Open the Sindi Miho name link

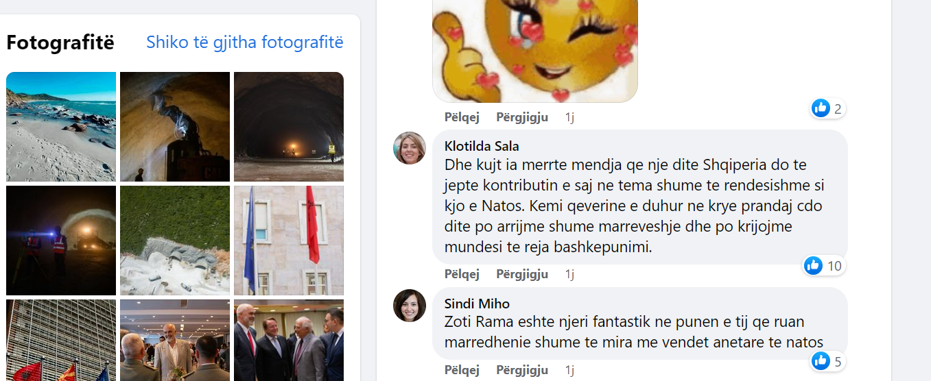point(477,304)
